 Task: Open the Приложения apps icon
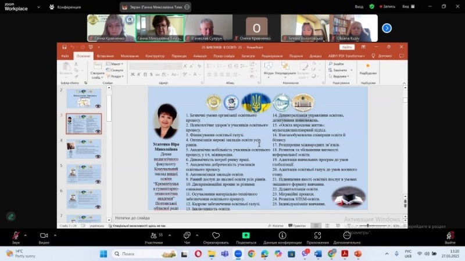pos(317,235)
